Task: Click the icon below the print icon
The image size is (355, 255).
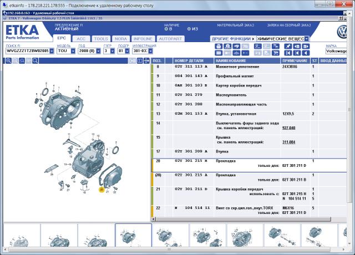Action: click(x=219, y=53)
